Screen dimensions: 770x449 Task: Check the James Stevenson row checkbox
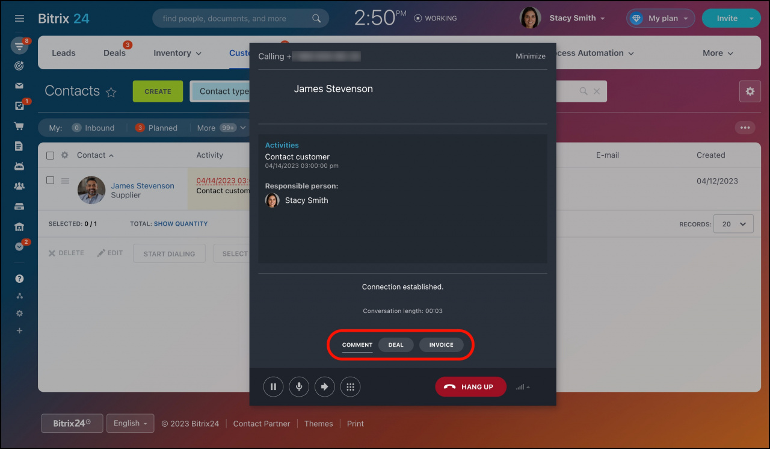[x=50, y=180]
